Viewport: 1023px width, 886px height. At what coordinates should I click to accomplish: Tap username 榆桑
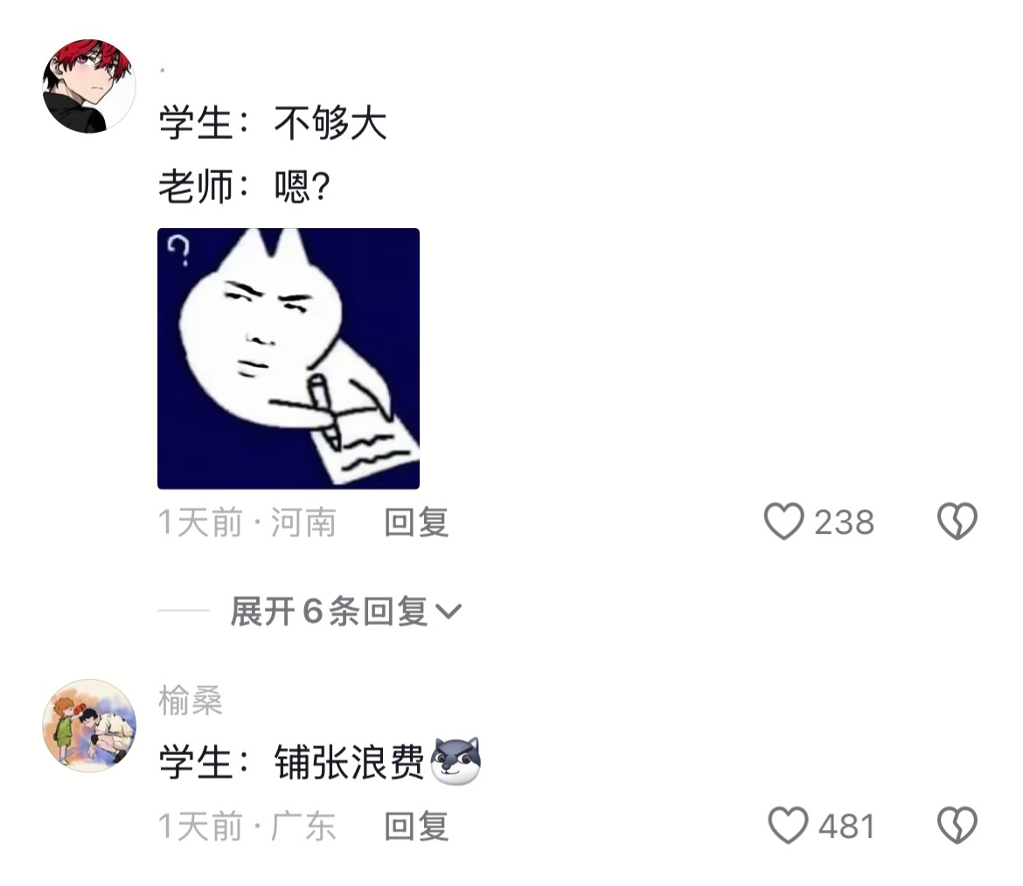click(x=191, y=701)
